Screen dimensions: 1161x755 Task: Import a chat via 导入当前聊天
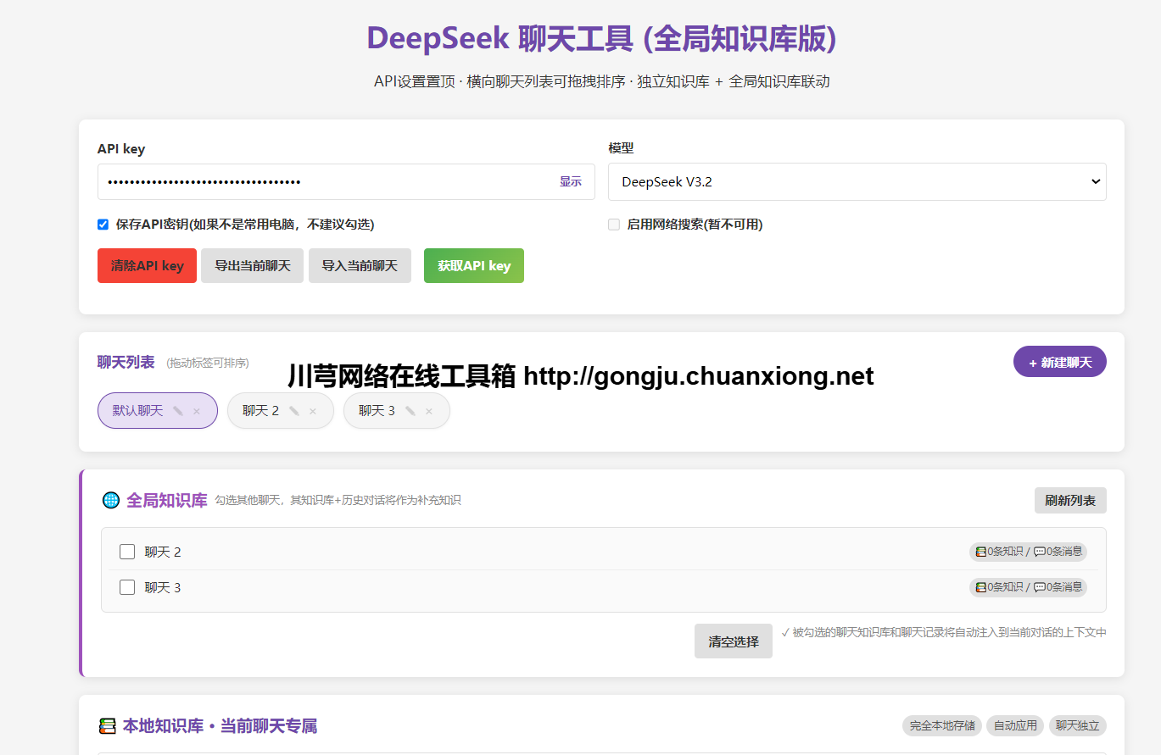tap(360, 265)
